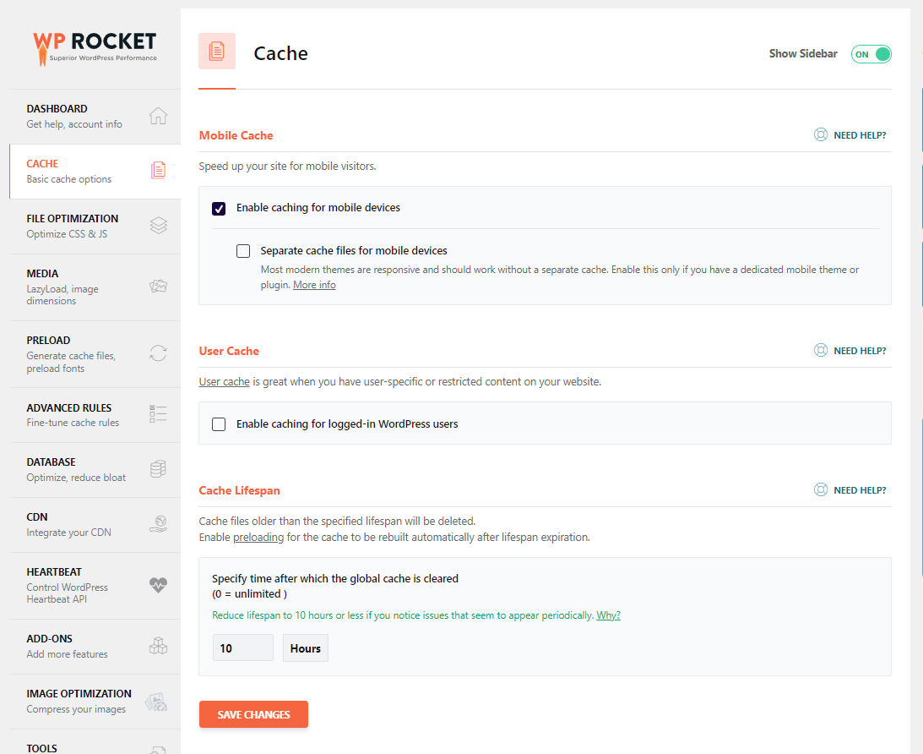
Task: Click the File Optimization layers icon
Action: [158, 226]
